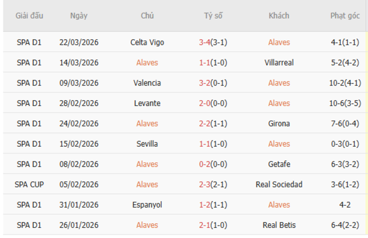Image resolution: width=368 pixels, height=238 pixels.
Task: Click the 2-3 score in the SPA CUP row
Action: point(206,185)
